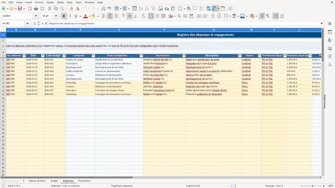Apply red font color swatch

click(x=85, y=16)
